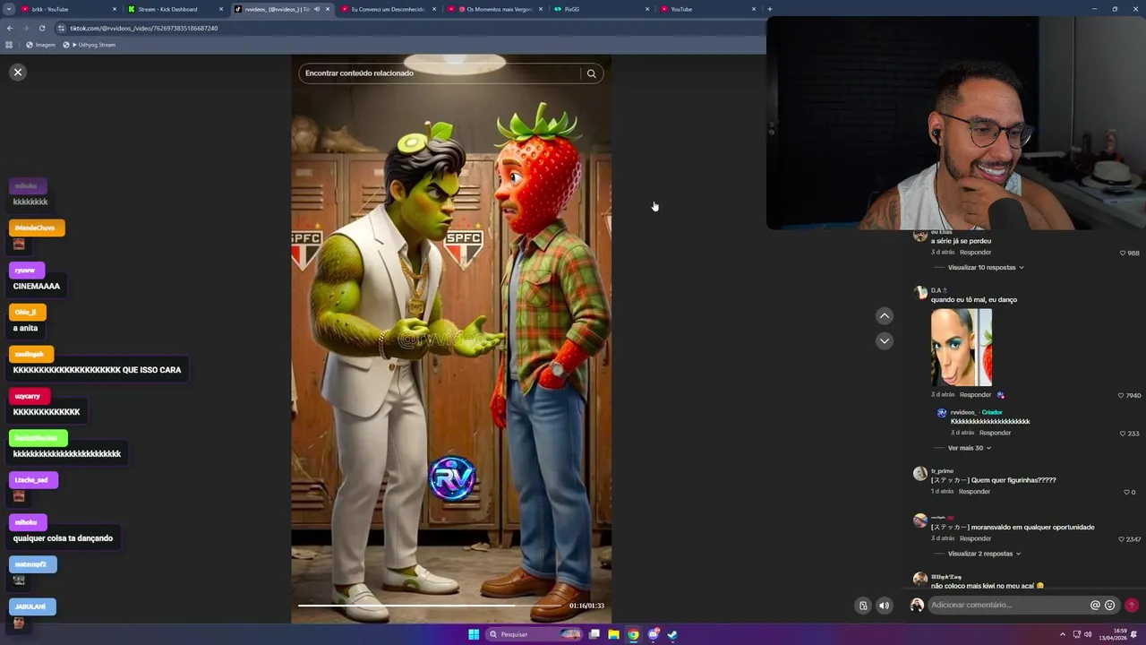Screen dimensions: 1146x645
Task: Open Discord from the taskbar
Action: pos(654,634)
